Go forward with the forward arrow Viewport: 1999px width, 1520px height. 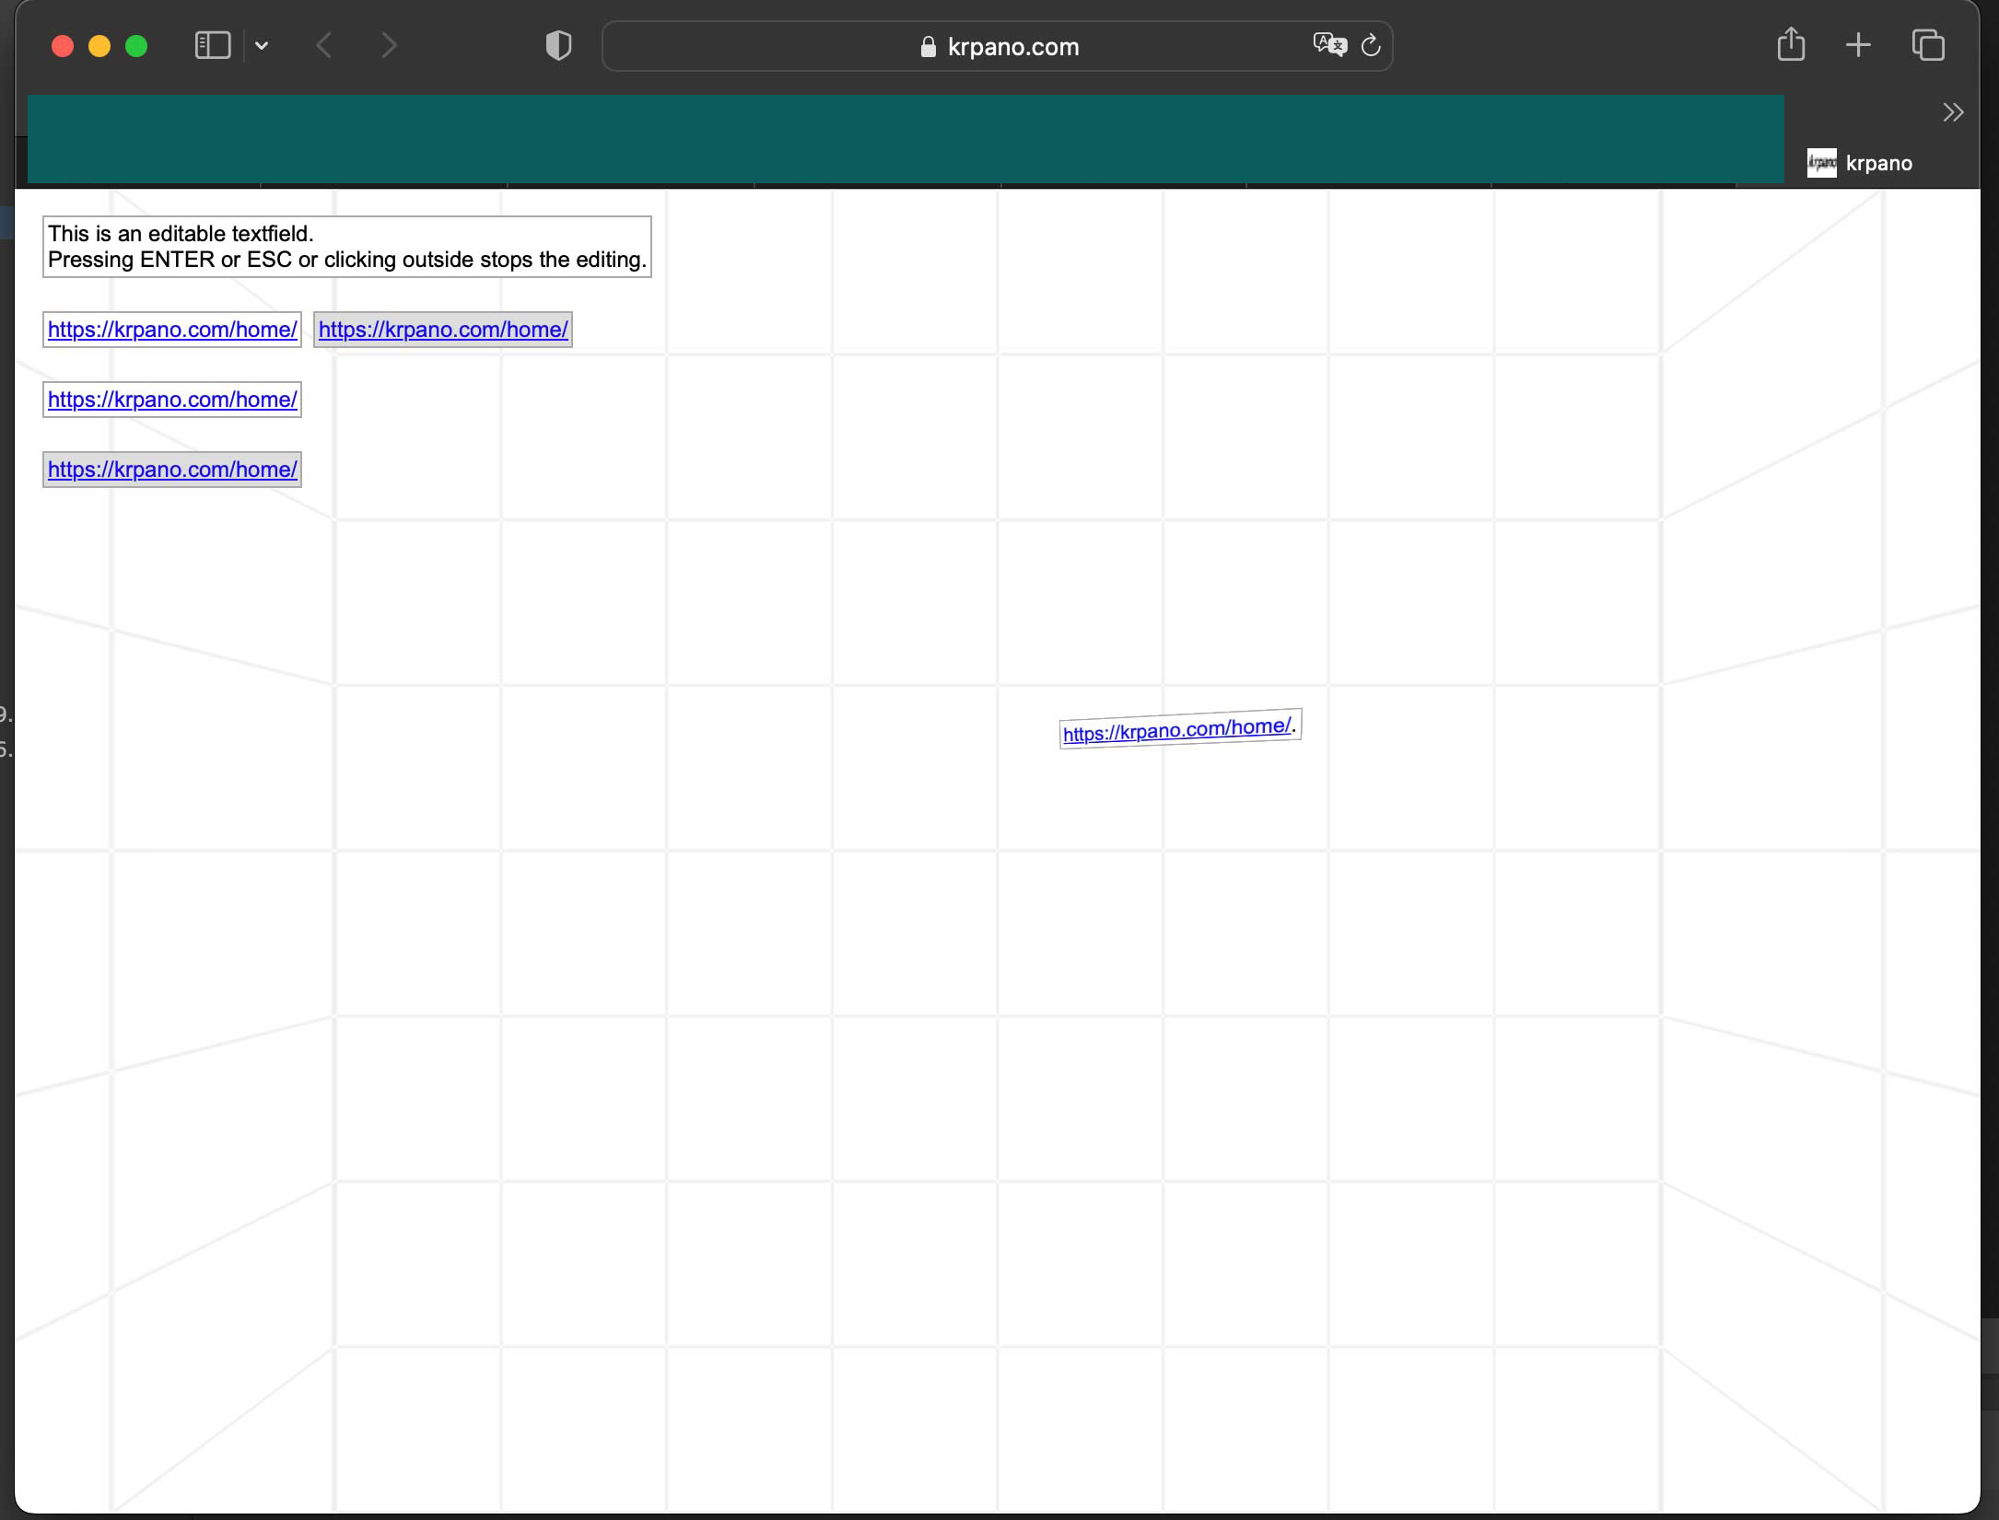(x=390, y=45)
